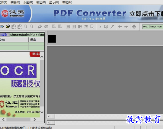Open the 编辑(E) menu
The height and width of the screenshot is (129, 163).
click(15, 2)
